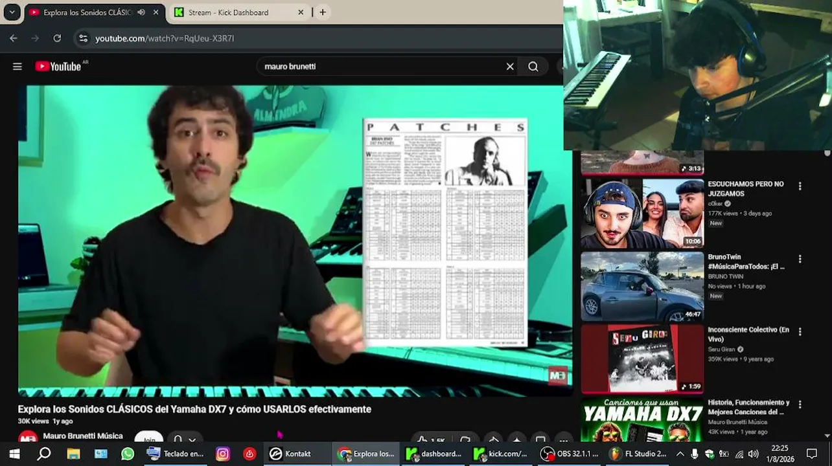Switch to Stream - Kick Dashboard tab
The image size is (832, 466).
[239, 12]
